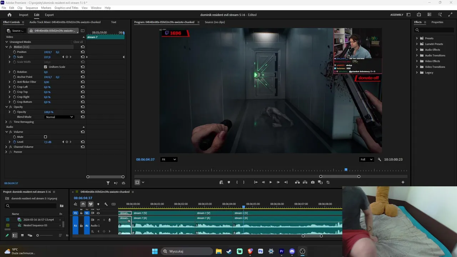Click the voice-over record microphone on A1

(109, 220)
